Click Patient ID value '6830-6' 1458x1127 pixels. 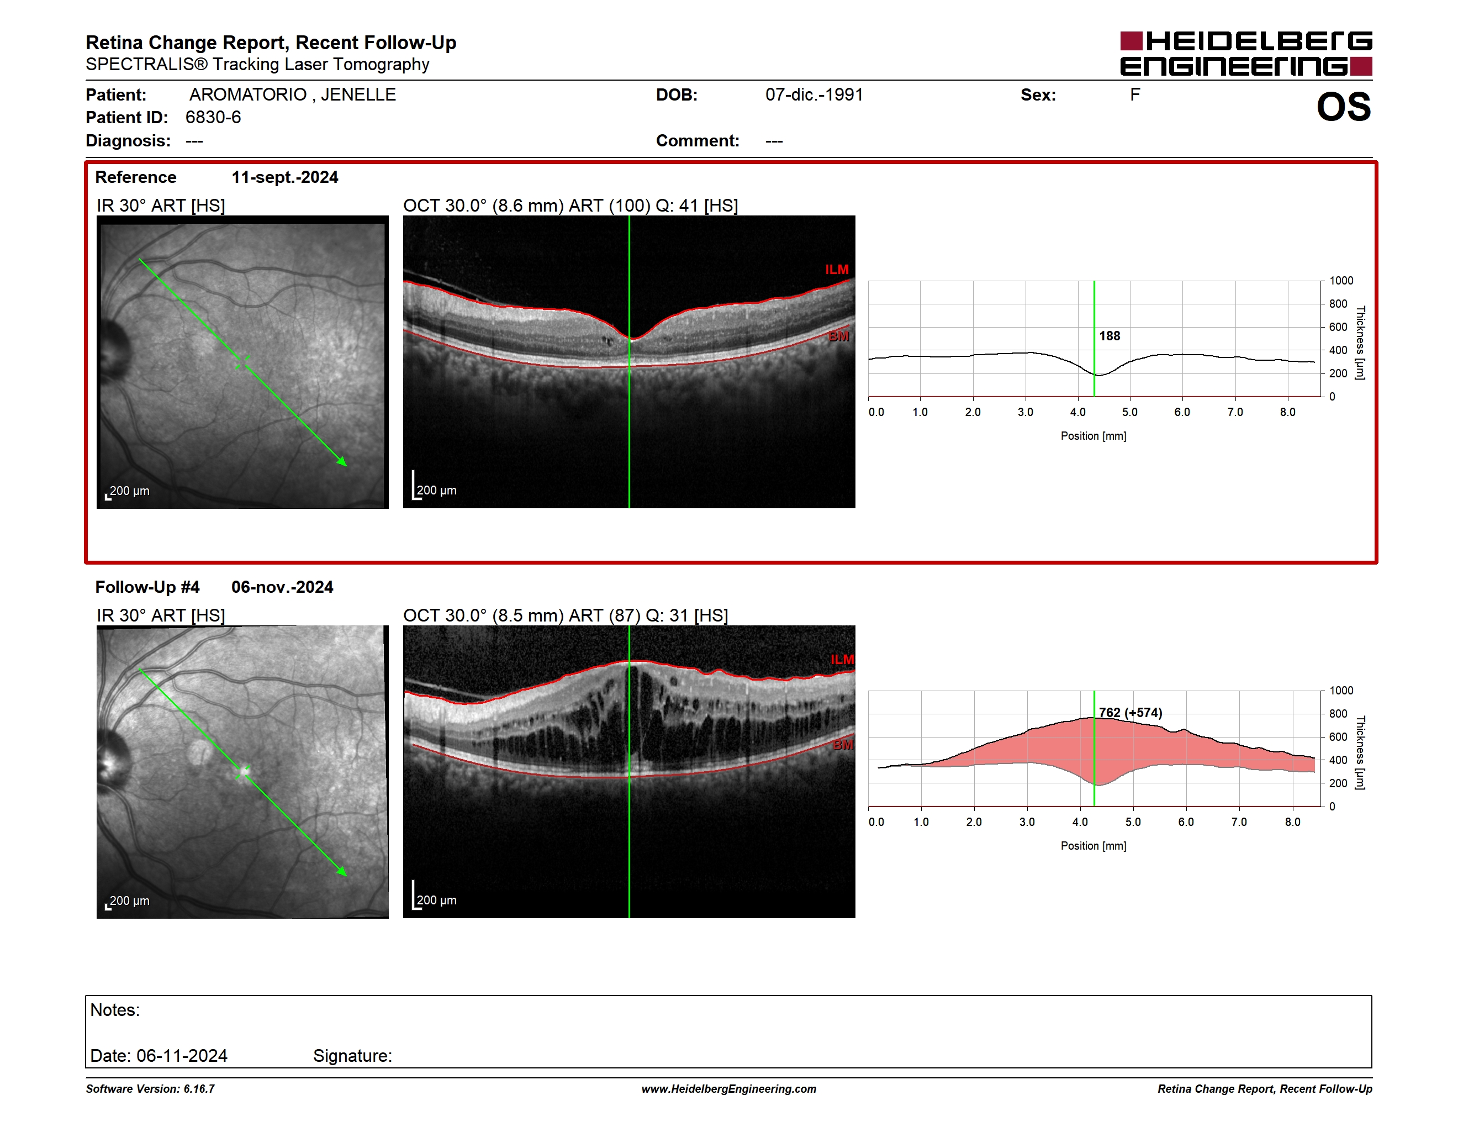(x=213, y=118)
